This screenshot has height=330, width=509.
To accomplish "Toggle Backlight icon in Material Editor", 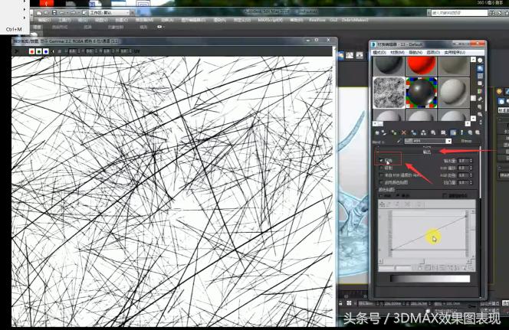I will [x=480, y=68].
